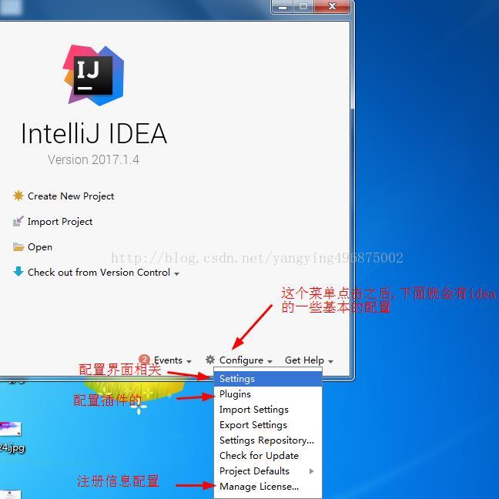The image size is (499, 499).
Task: Click the Version Control download arrow icon
Action: [18, 272]
